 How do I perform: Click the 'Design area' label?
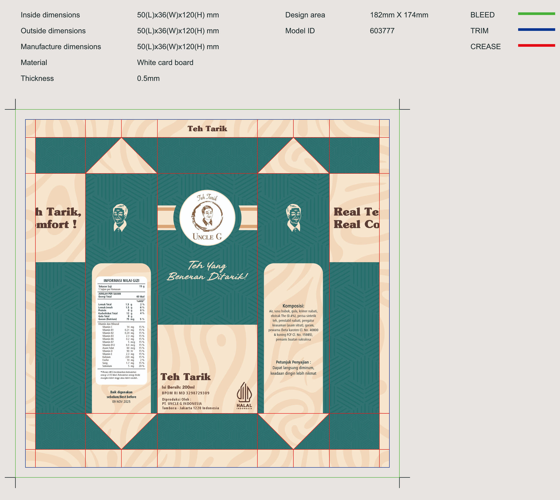click(305, 15)
